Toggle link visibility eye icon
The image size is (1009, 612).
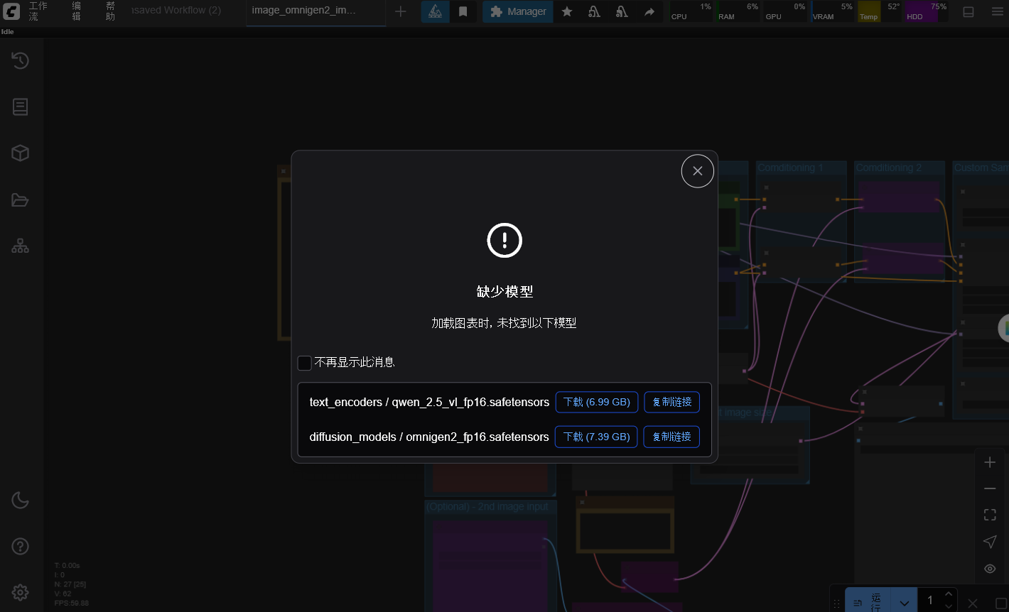coord(990,569)
